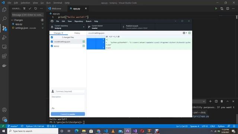Kill terminal with the trash icon
The height and width of the screenshot is (134, 238).
222,101
